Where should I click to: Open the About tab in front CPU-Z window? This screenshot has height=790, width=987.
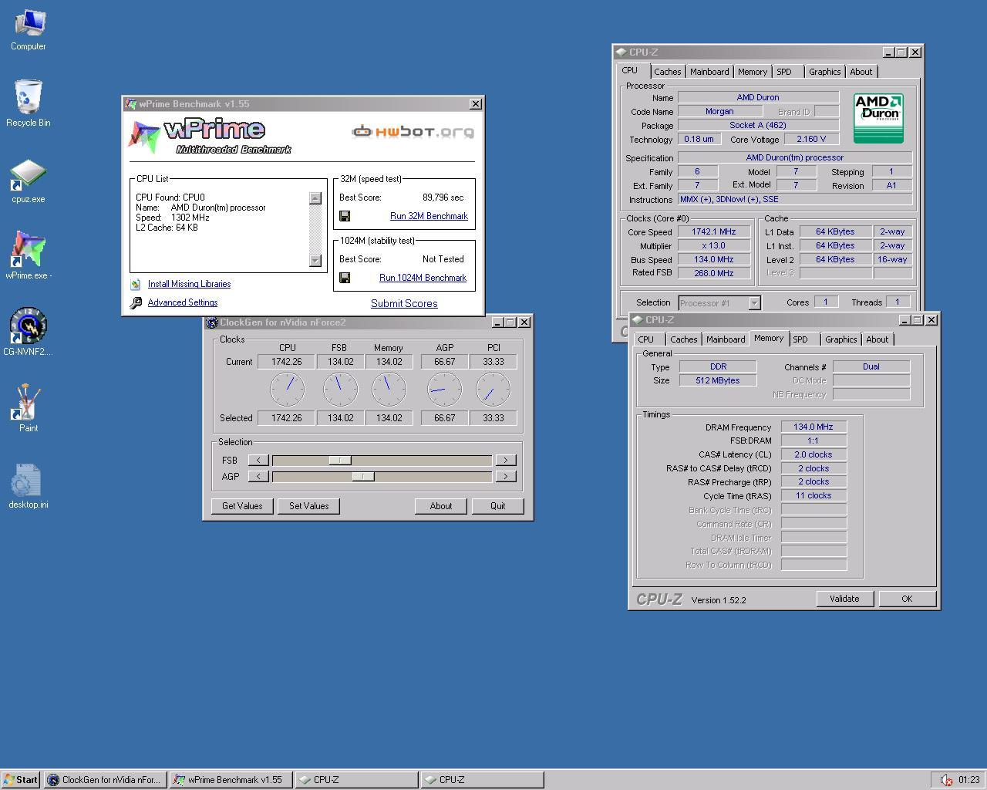coord(878,339)
